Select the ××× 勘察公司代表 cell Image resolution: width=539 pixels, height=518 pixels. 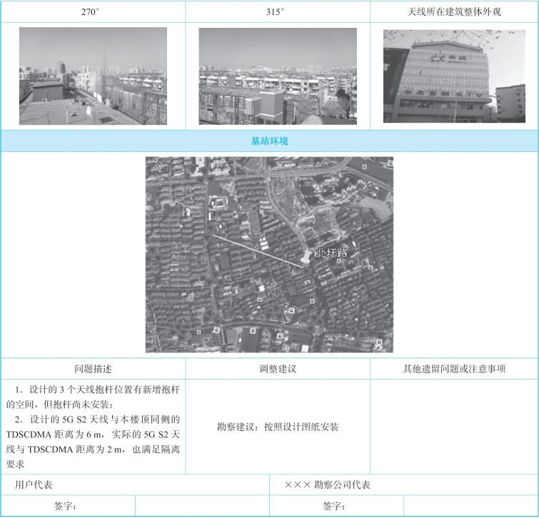(x=404, y=484)
